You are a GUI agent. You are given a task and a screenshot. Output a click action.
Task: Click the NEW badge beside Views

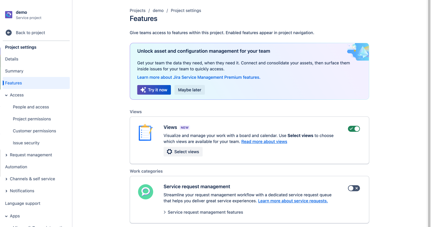pos(185,128)
